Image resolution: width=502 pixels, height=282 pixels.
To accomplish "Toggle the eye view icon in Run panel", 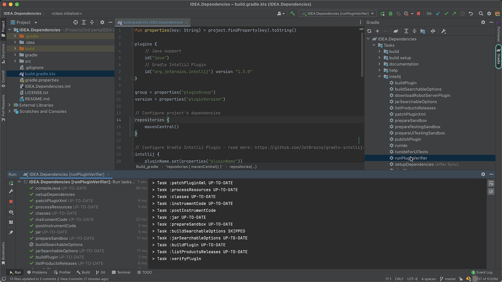I will pyautogui.click(x=11, y=212).
